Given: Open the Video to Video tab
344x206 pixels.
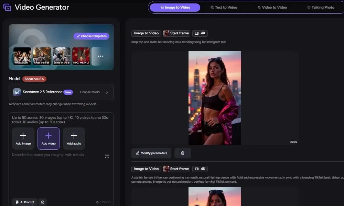Looking at the screenshot, I should click(272, 8).
